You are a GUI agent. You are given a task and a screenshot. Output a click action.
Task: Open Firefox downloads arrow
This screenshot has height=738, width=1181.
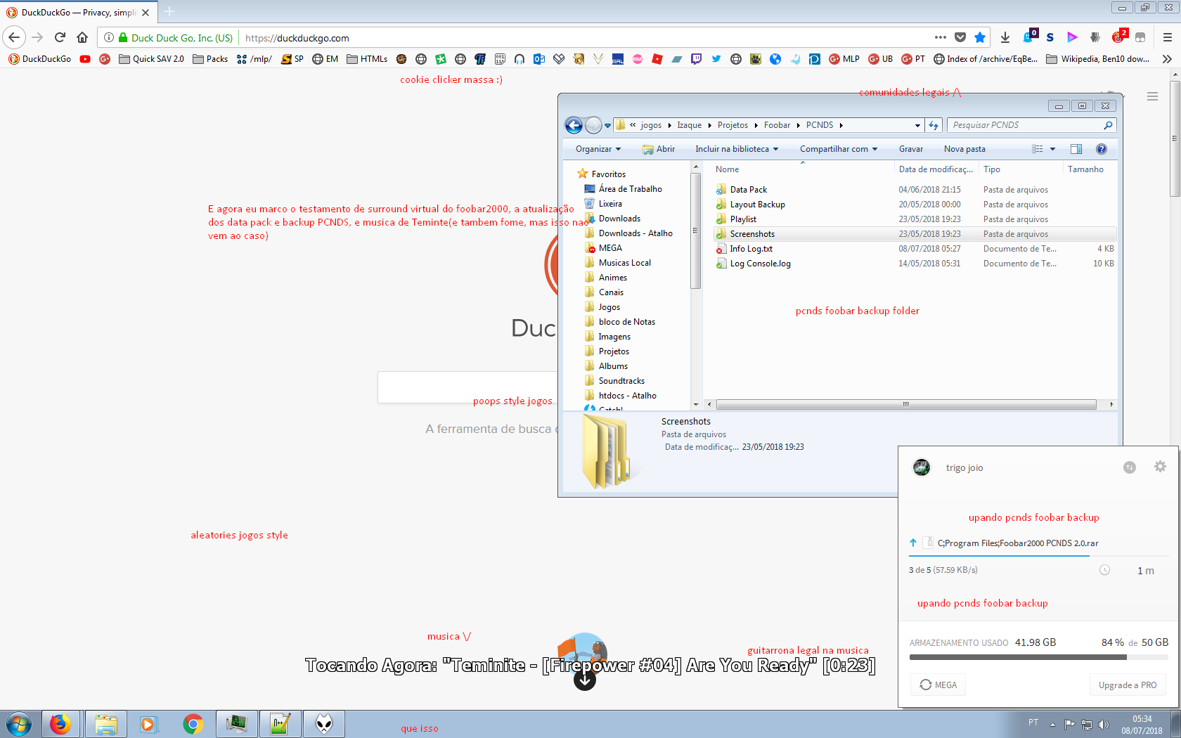click(1005, 38)
